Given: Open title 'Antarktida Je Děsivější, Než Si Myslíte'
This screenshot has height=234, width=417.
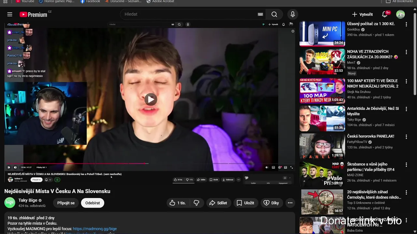Looking at the screenshot, I should pyautogui.click(x=373, y=111).
